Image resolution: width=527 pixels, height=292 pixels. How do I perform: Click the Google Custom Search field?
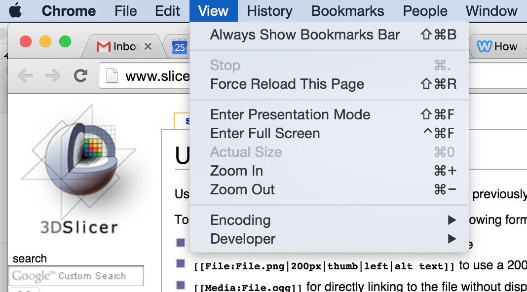click(x=75, y=276)
